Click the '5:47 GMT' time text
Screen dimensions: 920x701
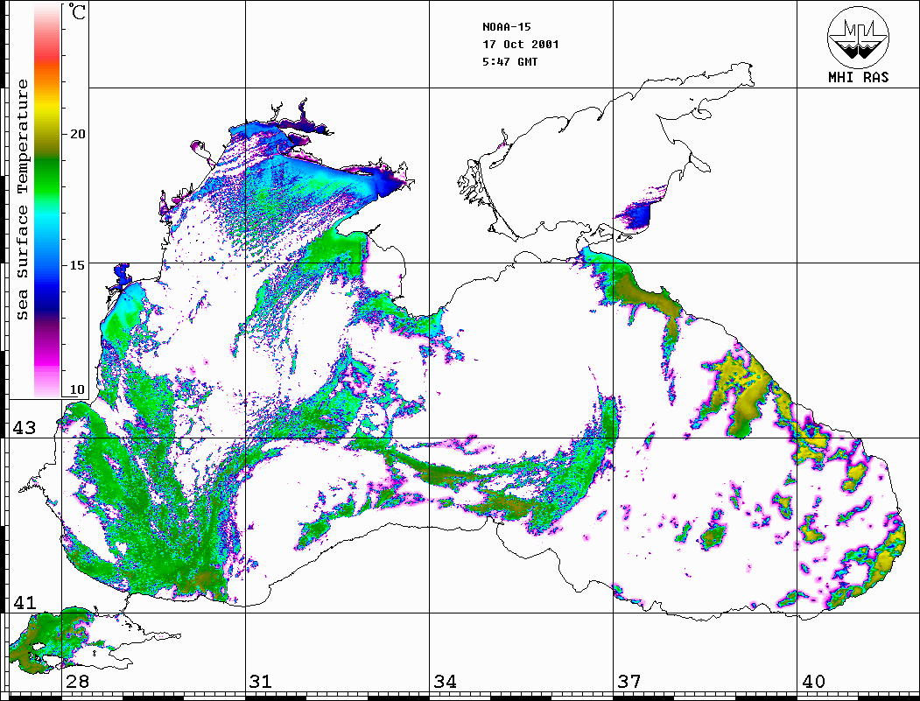509,62
